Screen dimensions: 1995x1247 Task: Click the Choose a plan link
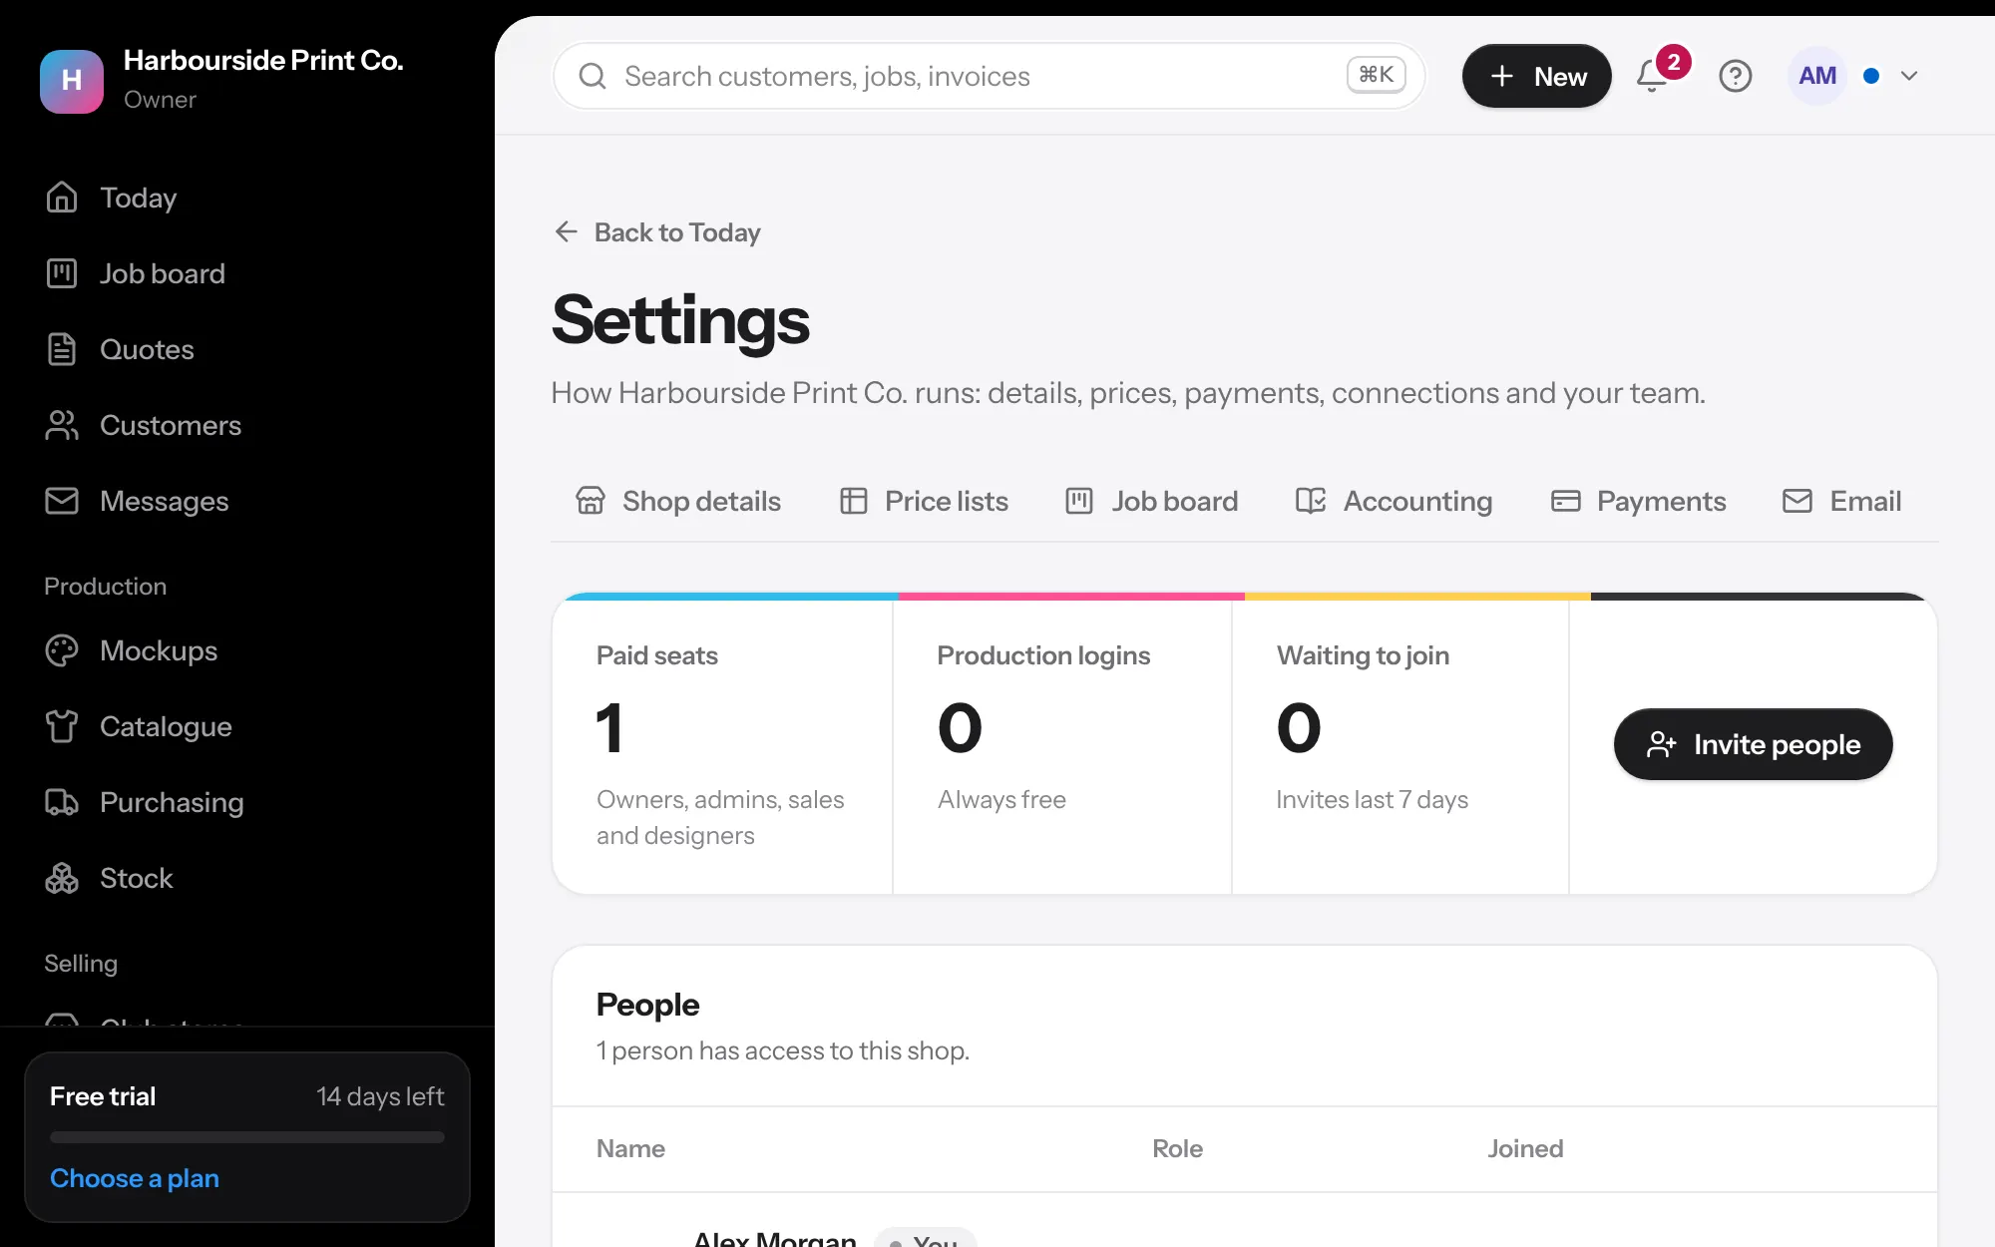(x=135, y=1178)
